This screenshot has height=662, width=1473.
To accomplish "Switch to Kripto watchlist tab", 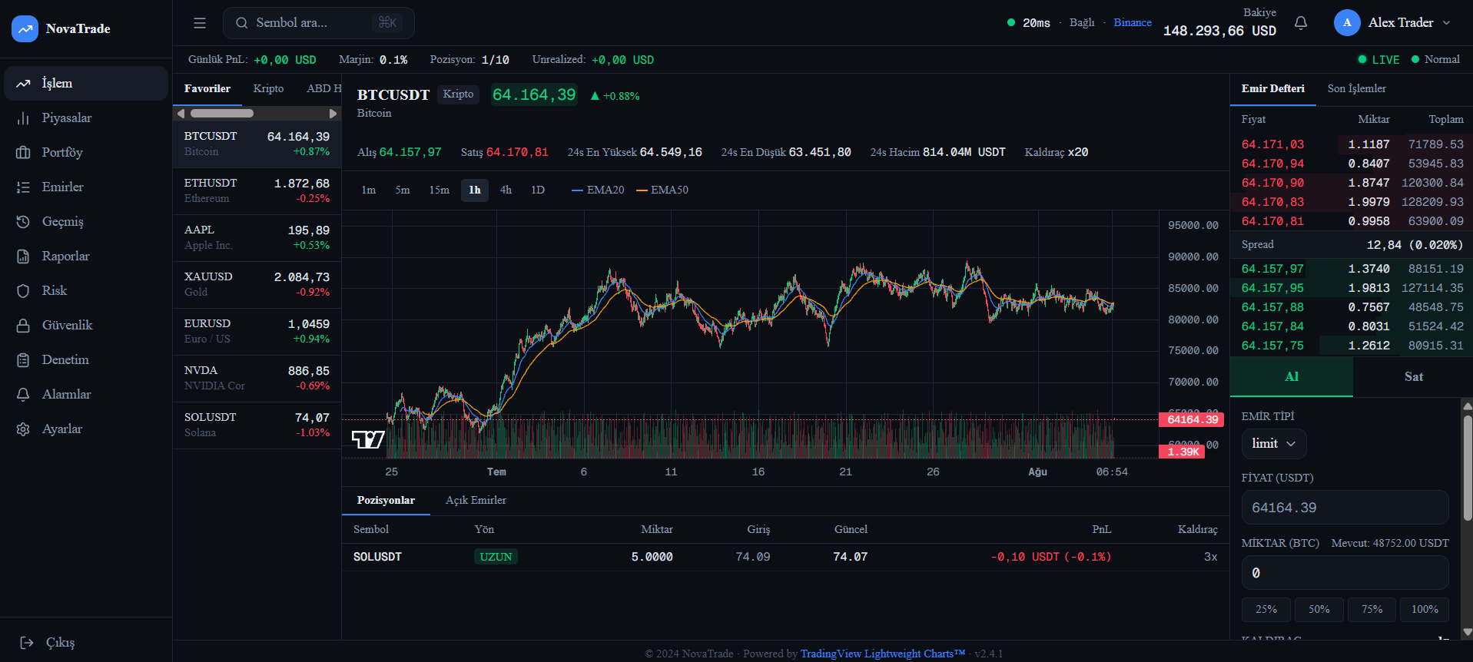I will (268, 89).
